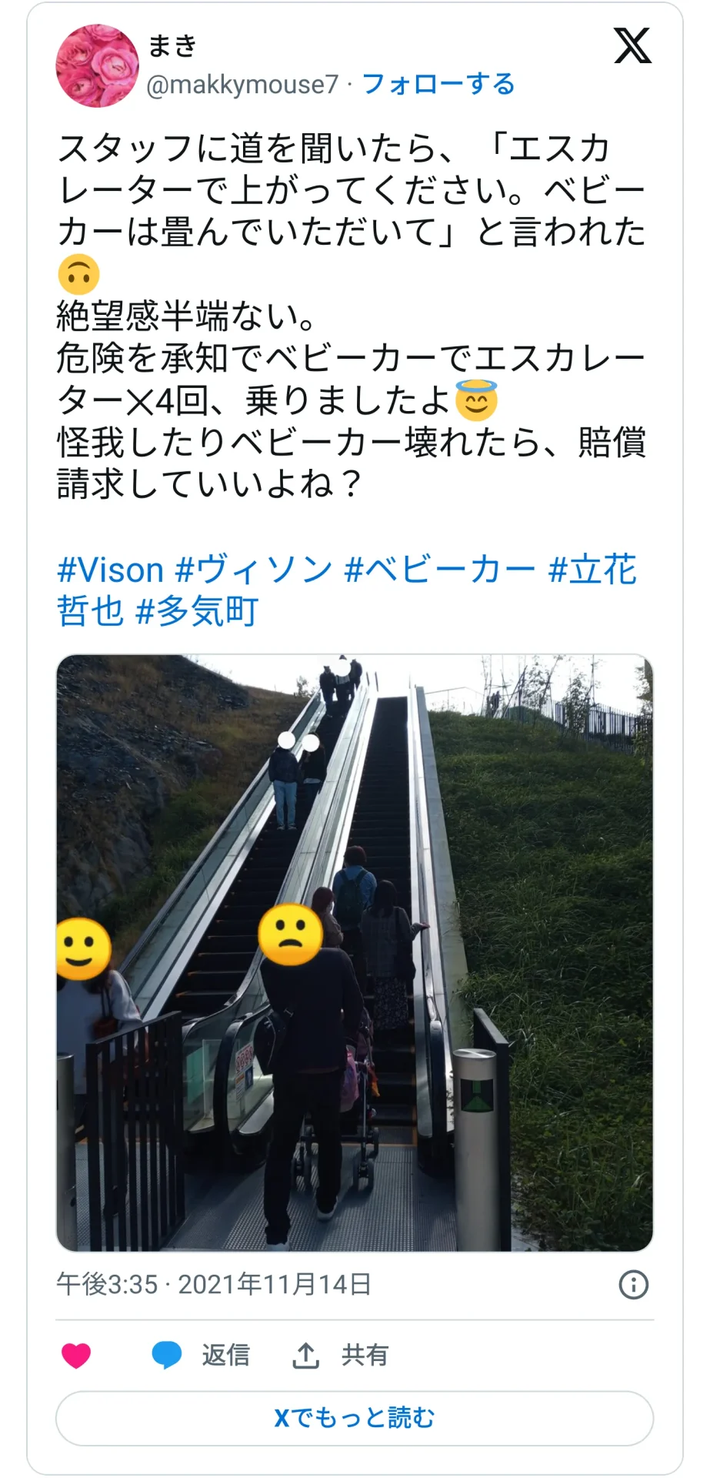710x1478 pixels.
Task: Click the 午後3:35 2021年11月14日 timestamp
Action: pyautogui.click(x=214, y=1284)
